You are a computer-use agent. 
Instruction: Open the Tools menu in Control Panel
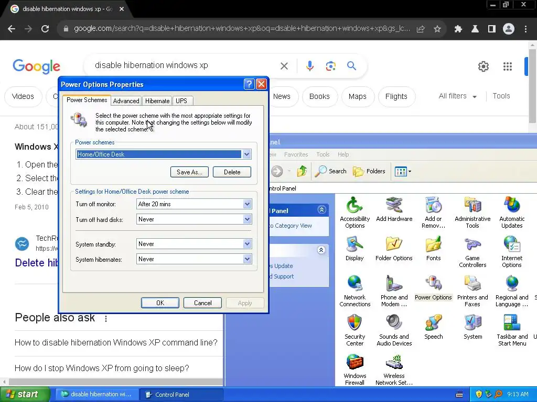tap(323, 154)
